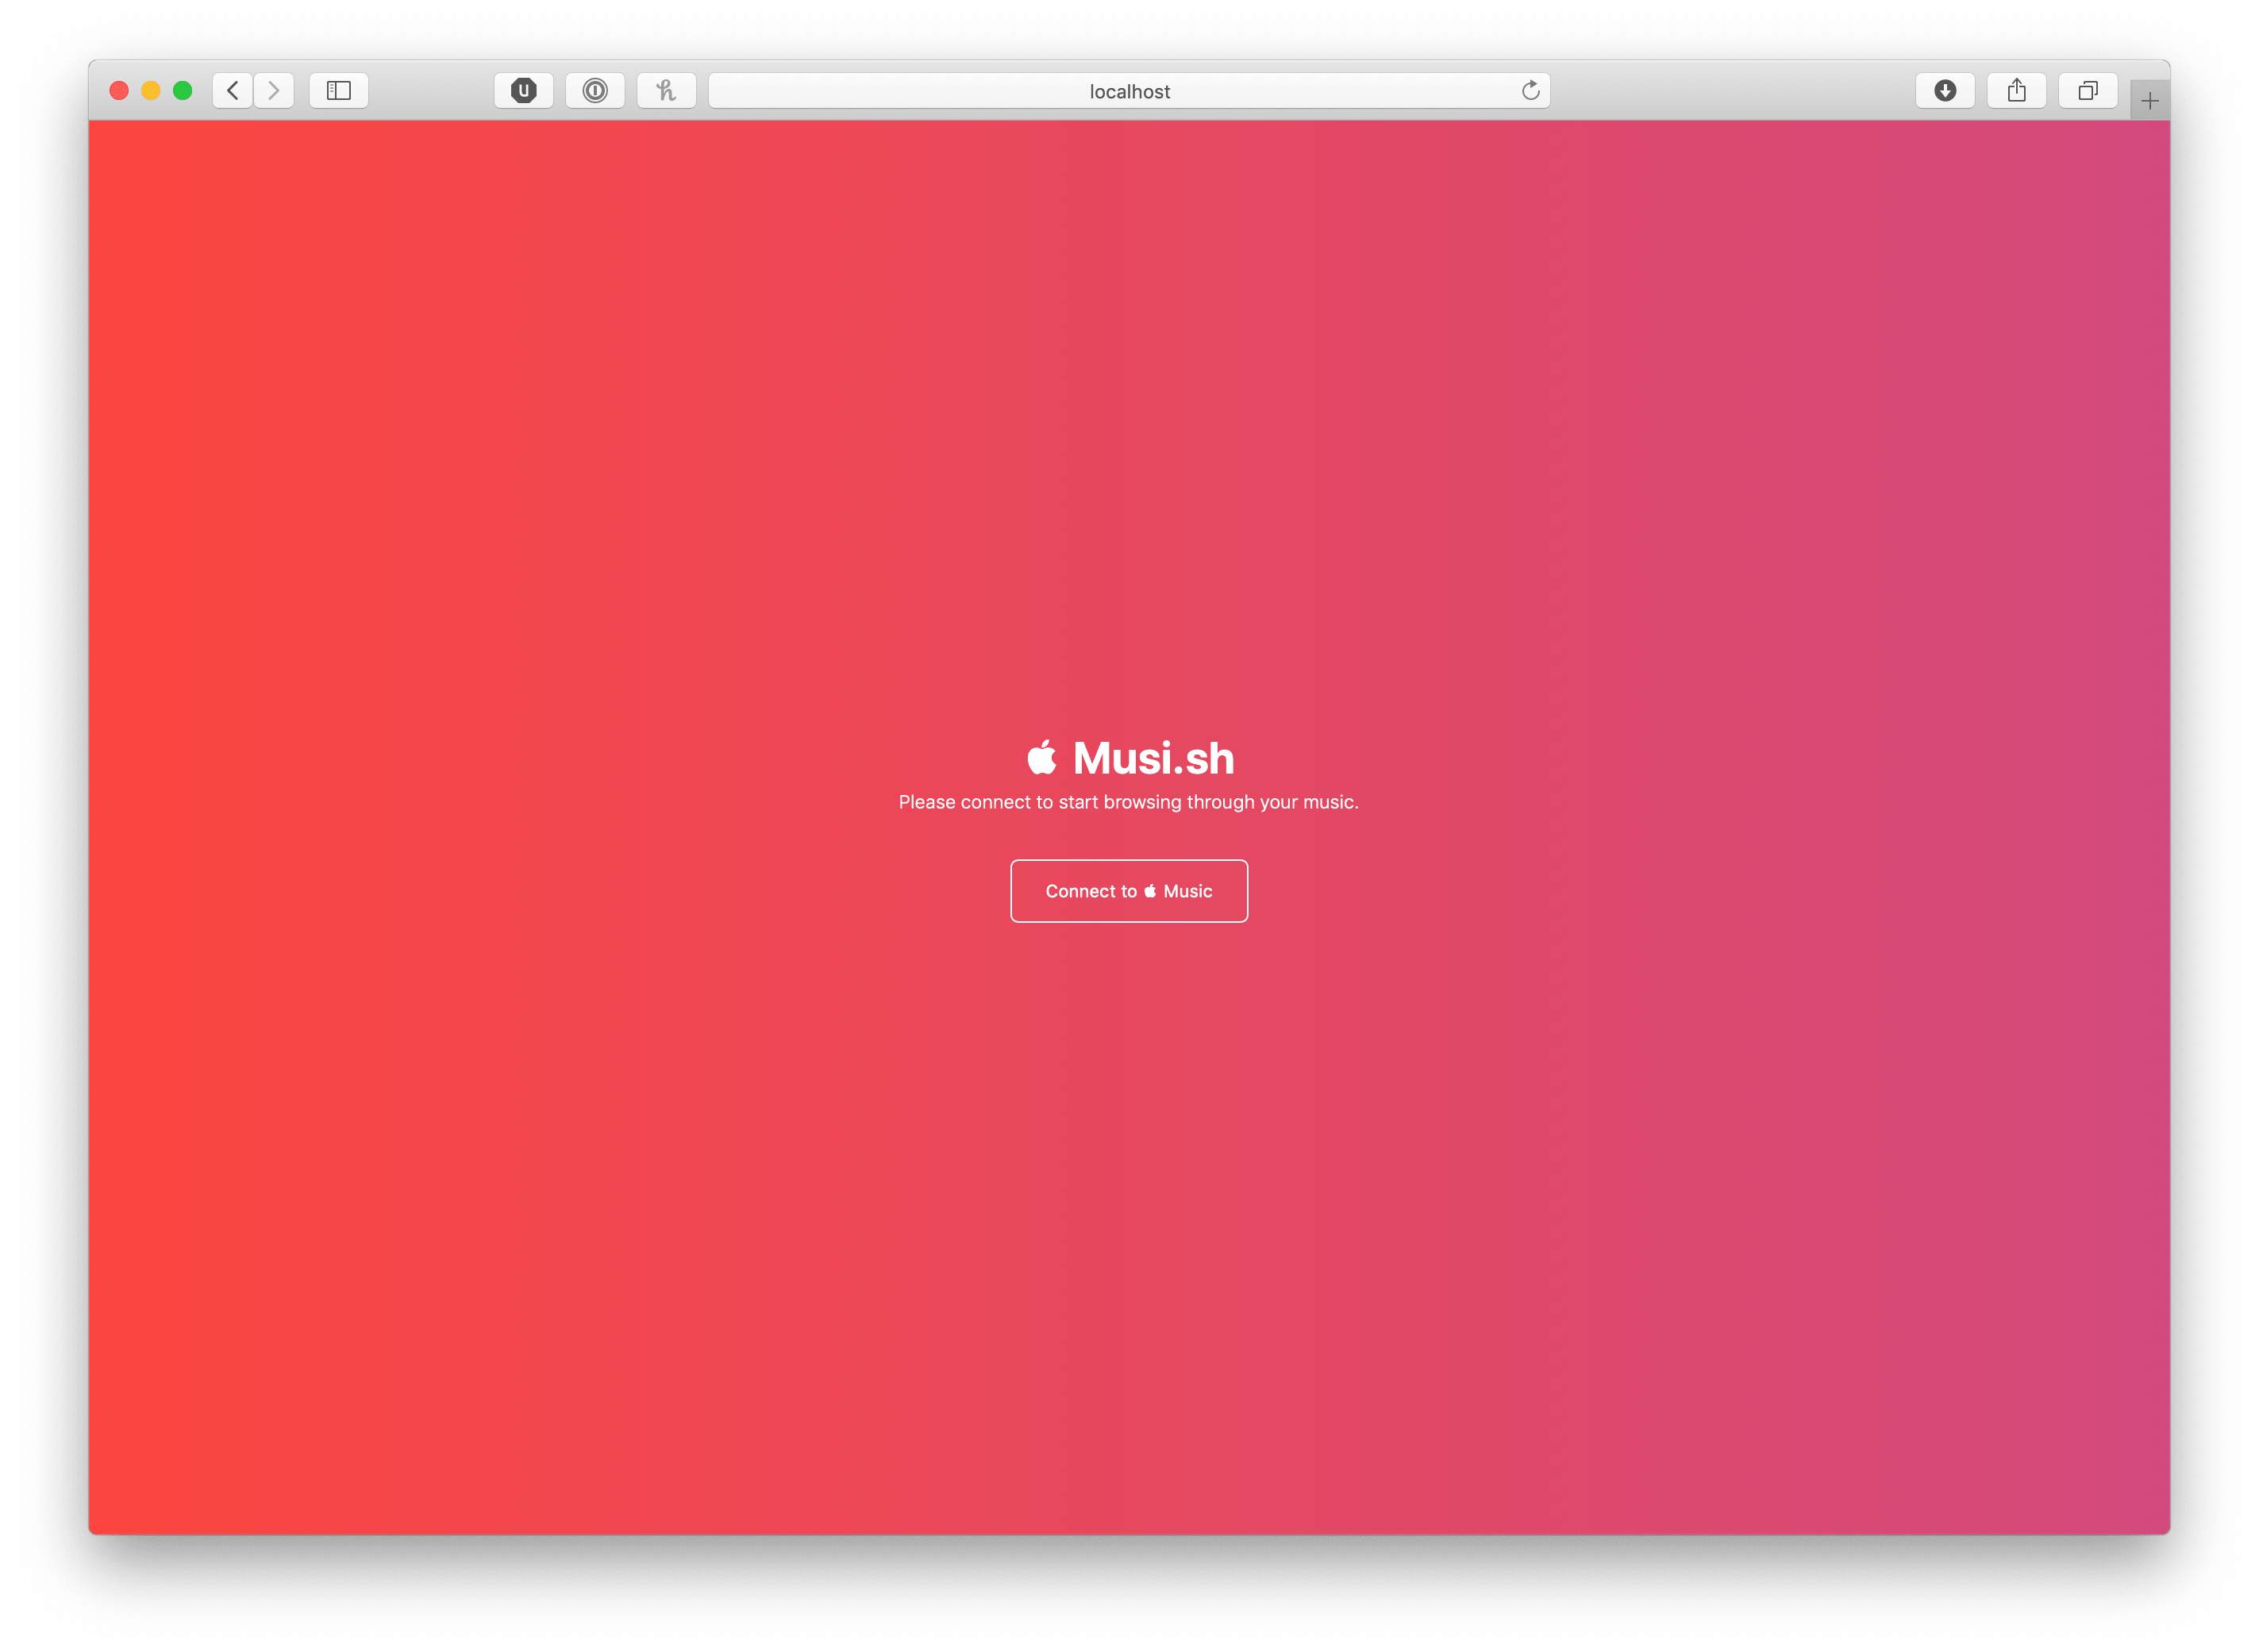Image resolution: width=2259 pixels, height=1652 pixels.
Task: Click Connect to Apple Music button
Action: click(1129, 891)
